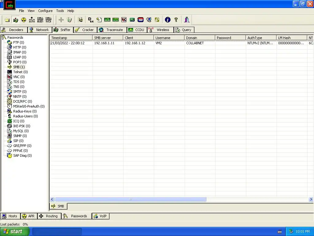
Task: Open the View menu
Action: click(31, 11)
